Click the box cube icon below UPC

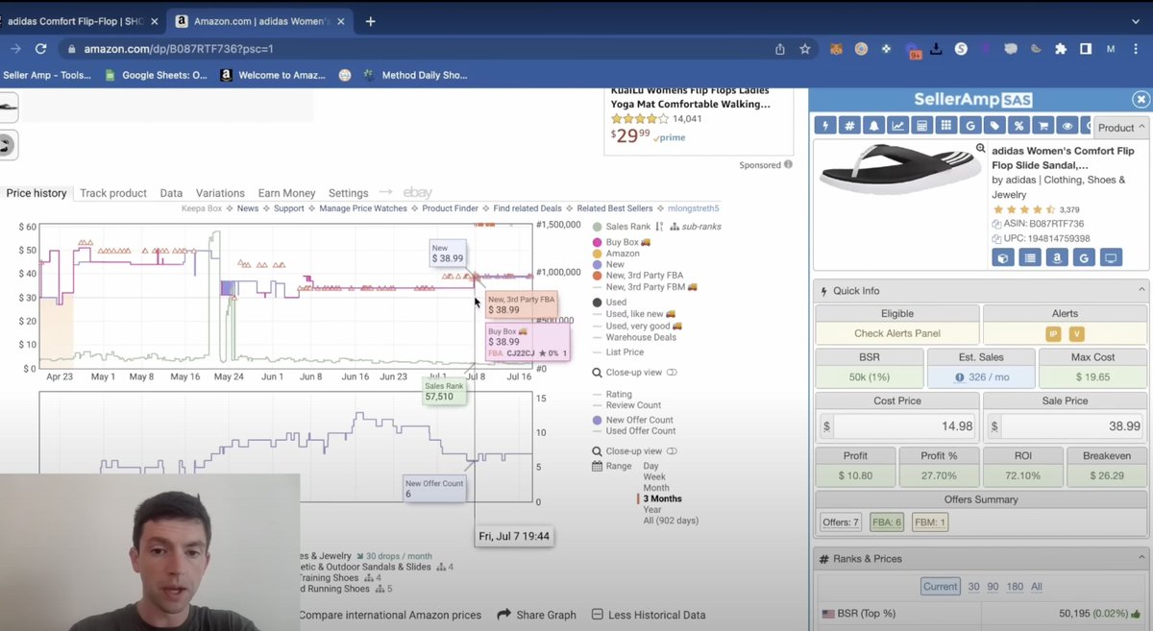pyautogui.click(x=1002, y=257)
